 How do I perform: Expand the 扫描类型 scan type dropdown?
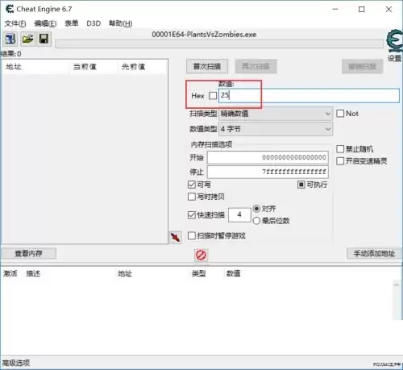pyautogui.click(x=276, y=114)
